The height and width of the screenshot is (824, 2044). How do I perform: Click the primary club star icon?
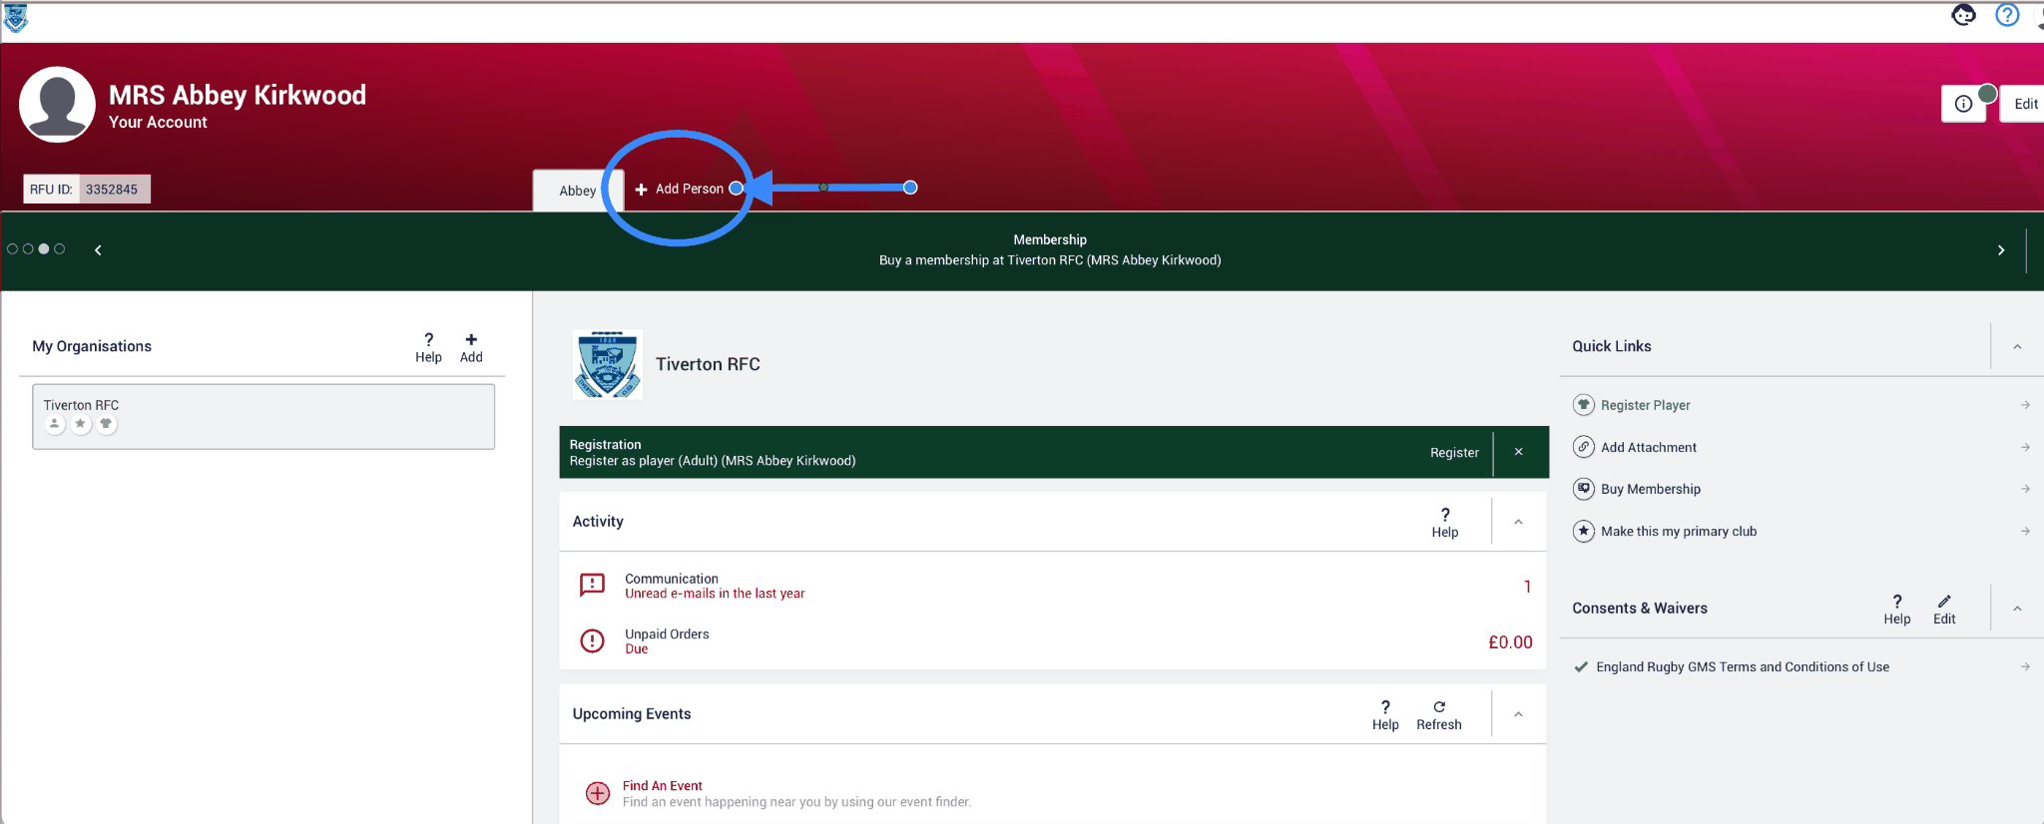1584,531
